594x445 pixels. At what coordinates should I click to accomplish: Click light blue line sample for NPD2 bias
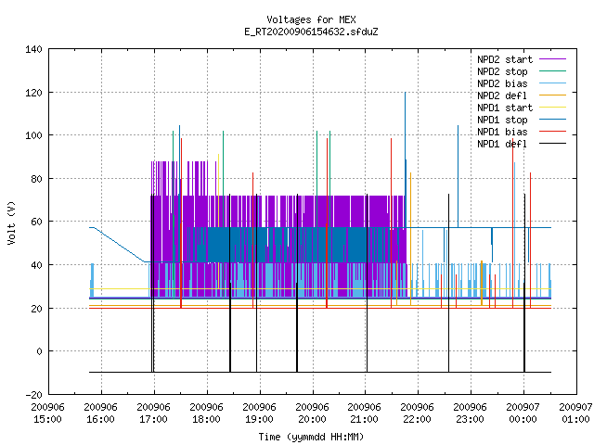pyautogui.click(x=553, y=83)
